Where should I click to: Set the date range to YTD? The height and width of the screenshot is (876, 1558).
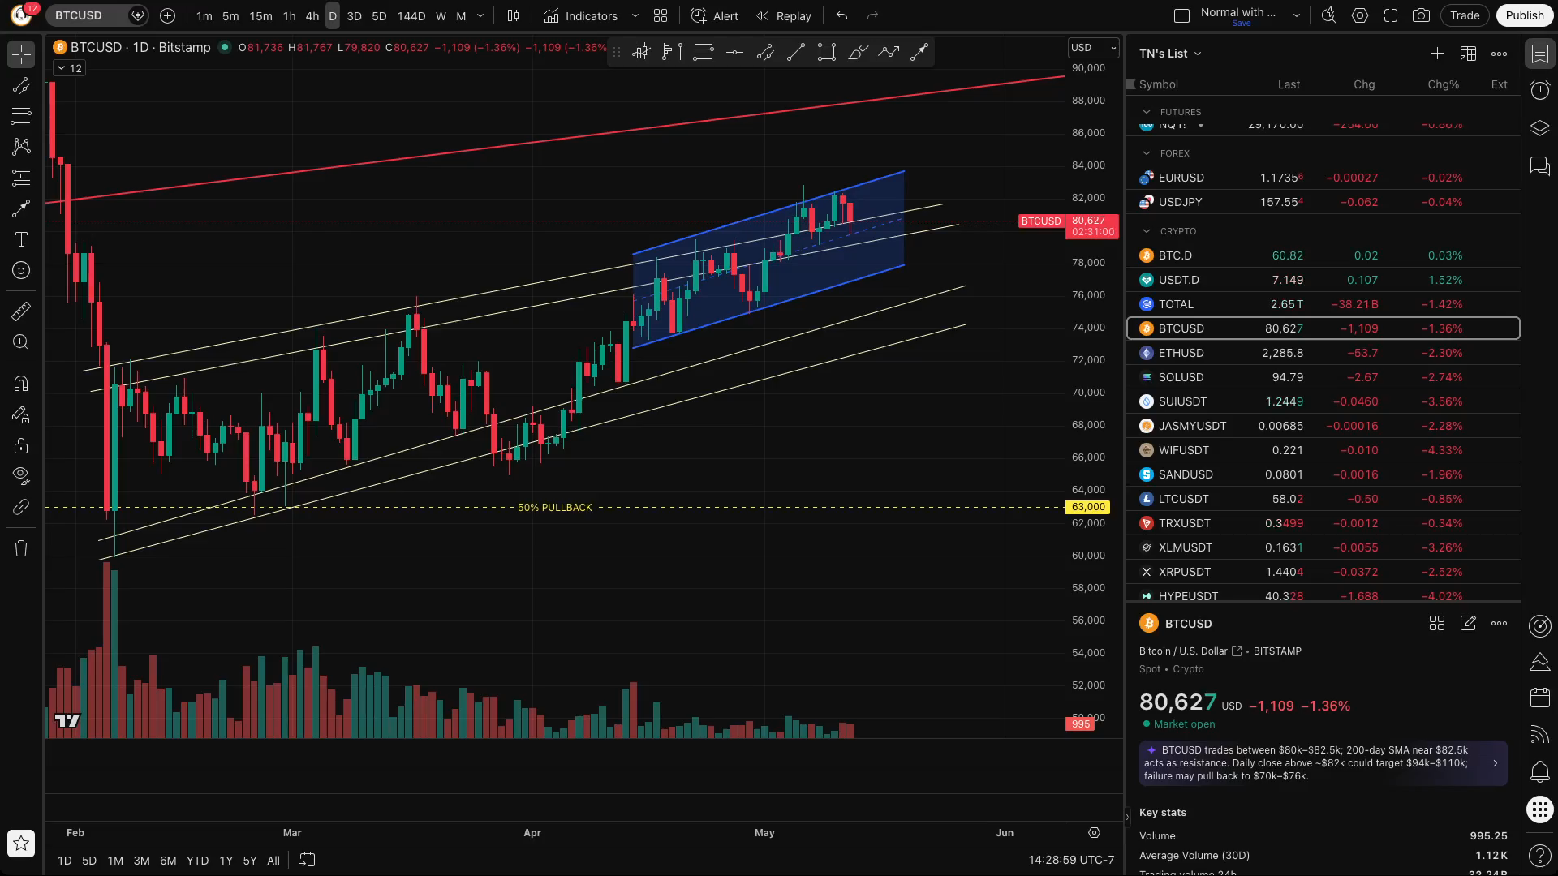coord(197,861)
